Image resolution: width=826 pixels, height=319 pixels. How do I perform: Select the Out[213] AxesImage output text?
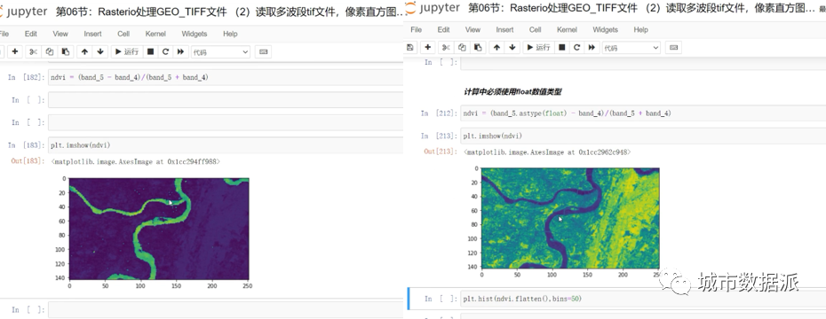point(547,152)
